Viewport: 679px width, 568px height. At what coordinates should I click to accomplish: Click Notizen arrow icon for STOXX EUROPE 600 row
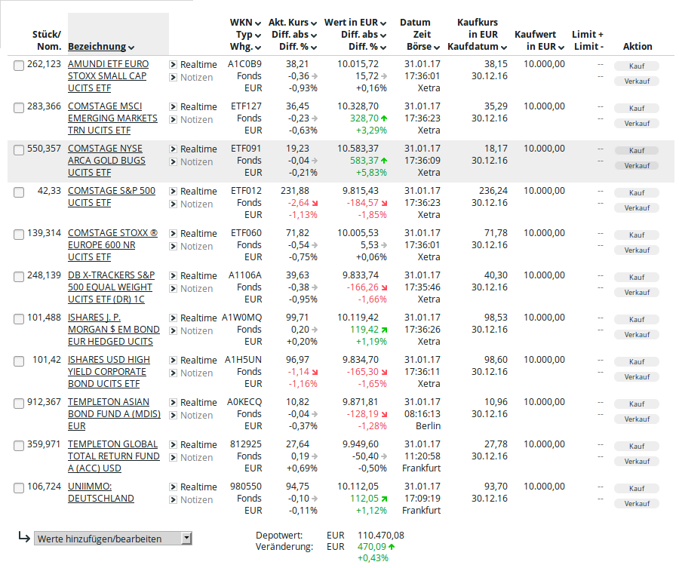(174, 247)
